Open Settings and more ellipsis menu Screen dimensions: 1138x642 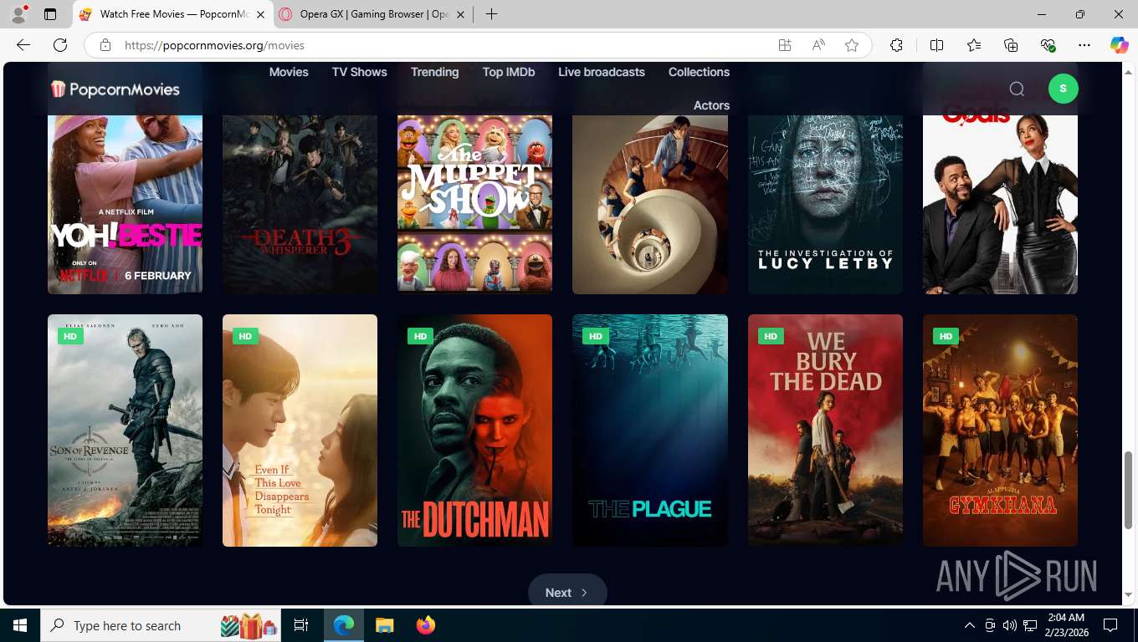click(1084, 45)
